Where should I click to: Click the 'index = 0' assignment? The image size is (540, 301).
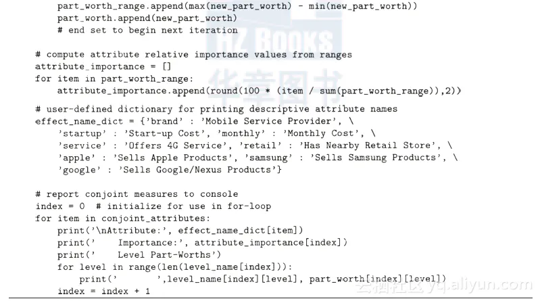[60, 206]
